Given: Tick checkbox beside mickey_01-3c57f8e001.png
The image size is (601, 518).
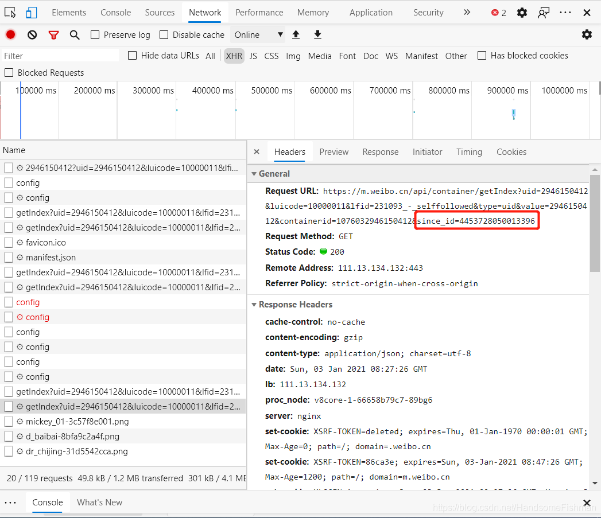Looking at the screenshot, I should [9, 422].
